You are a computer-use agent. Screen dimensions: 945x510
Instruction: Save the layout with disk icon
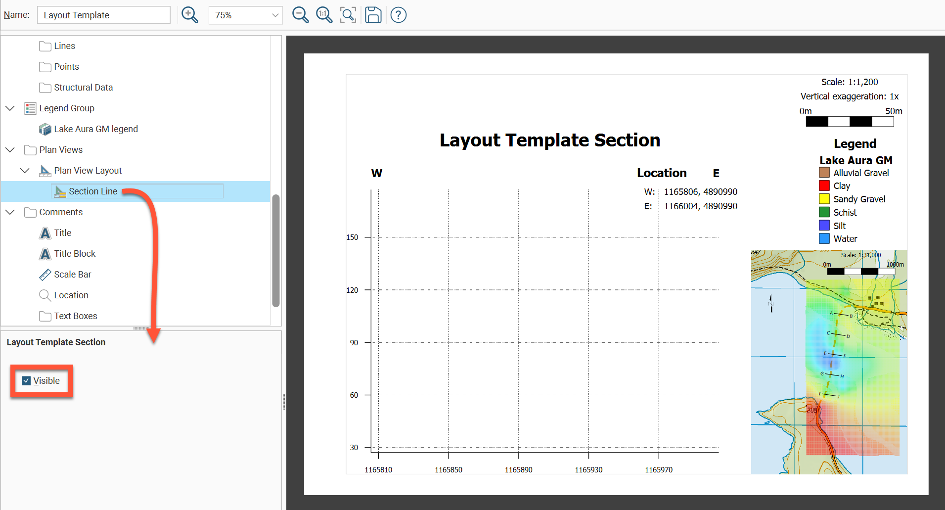pyautogui.click(x=373, y=15)
